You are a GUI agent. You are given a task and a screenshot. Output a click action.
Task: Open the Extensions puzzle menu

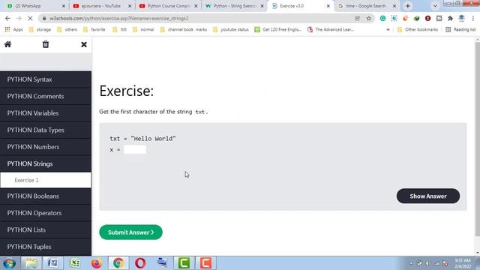click(x=450, y=18)
